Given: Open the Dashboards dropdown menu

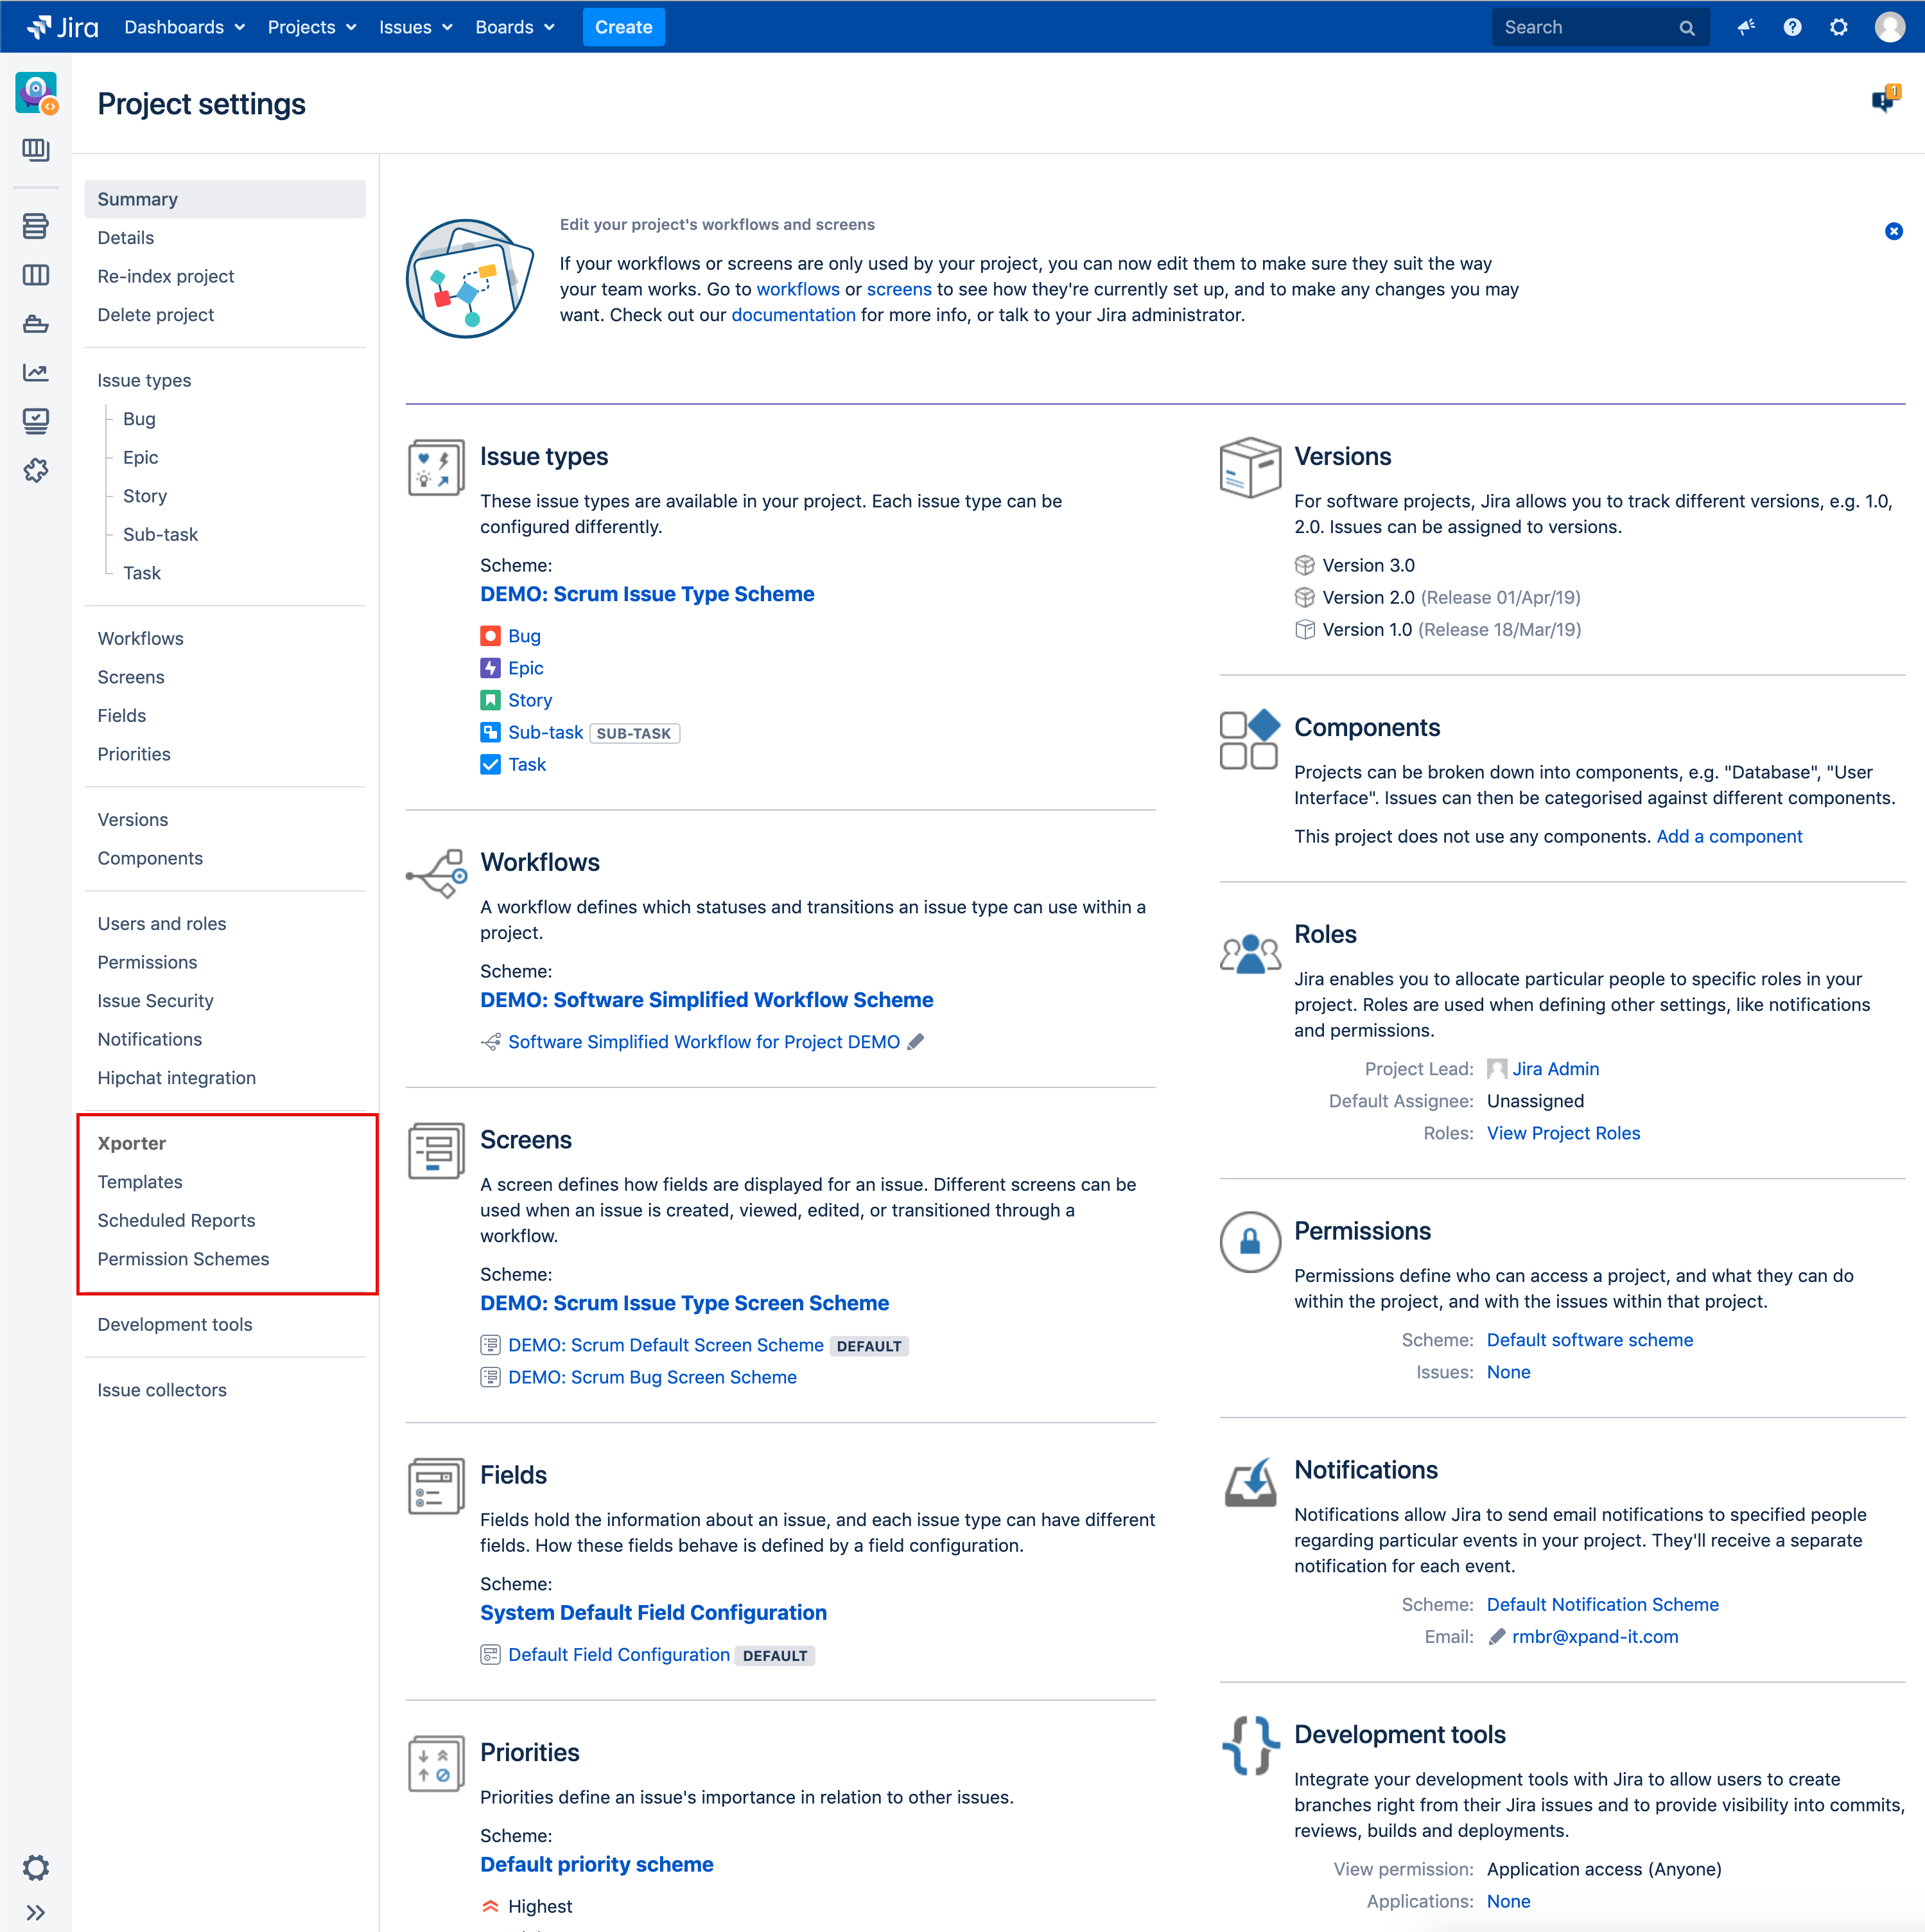Looking at the screenshot, I should point(184,27).
